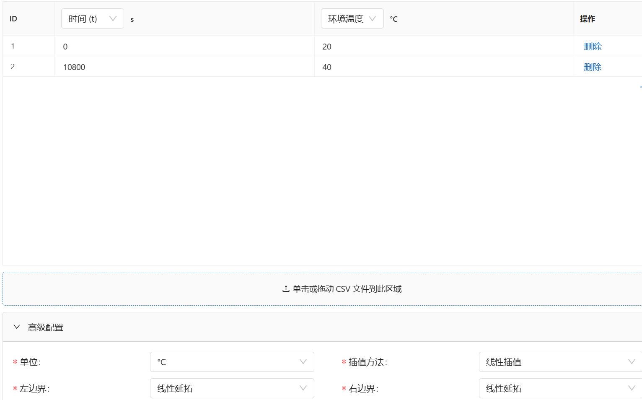
Task: Click the 右边界 field label
Action: (x=363, y=389)
